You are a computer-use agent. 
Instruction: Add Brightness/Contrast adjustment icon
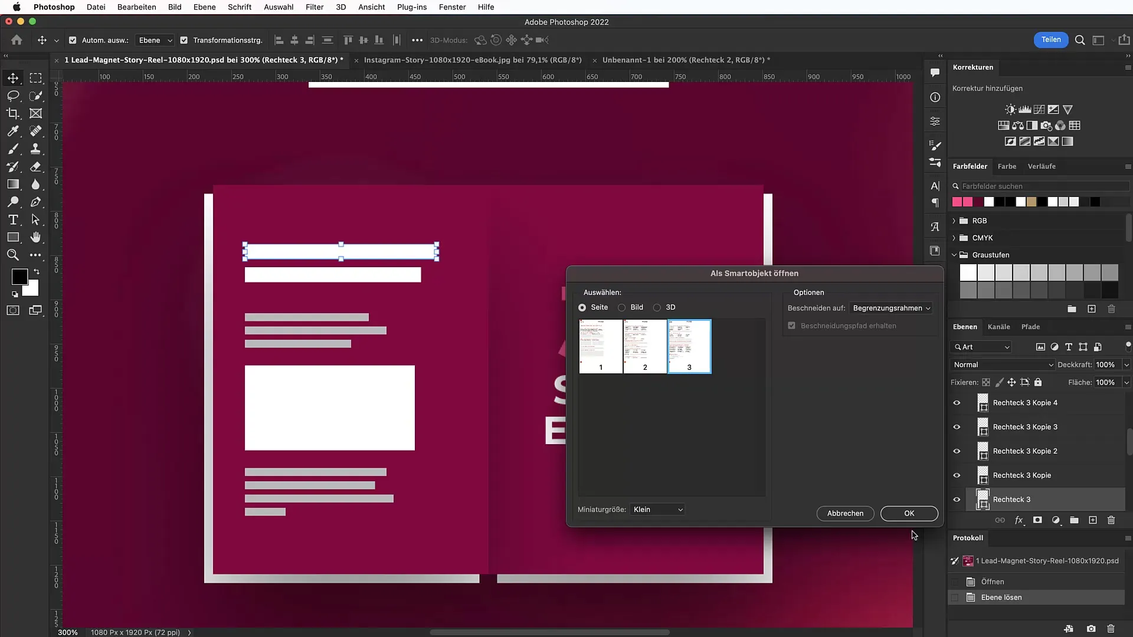[1011, 110]
